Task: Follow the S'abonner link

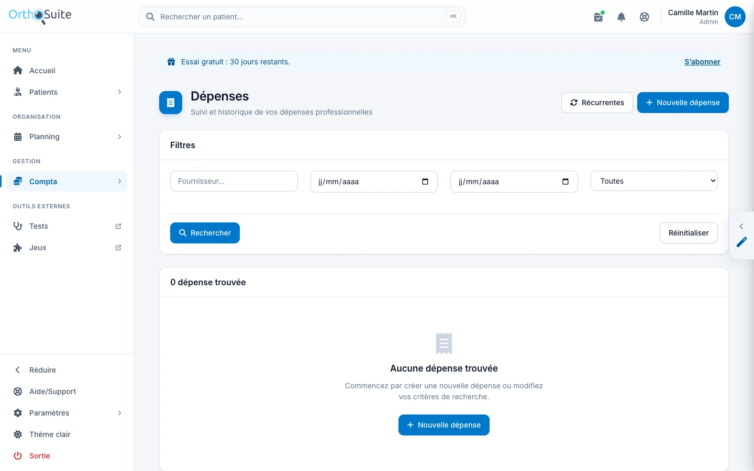Action: point(702,62)
